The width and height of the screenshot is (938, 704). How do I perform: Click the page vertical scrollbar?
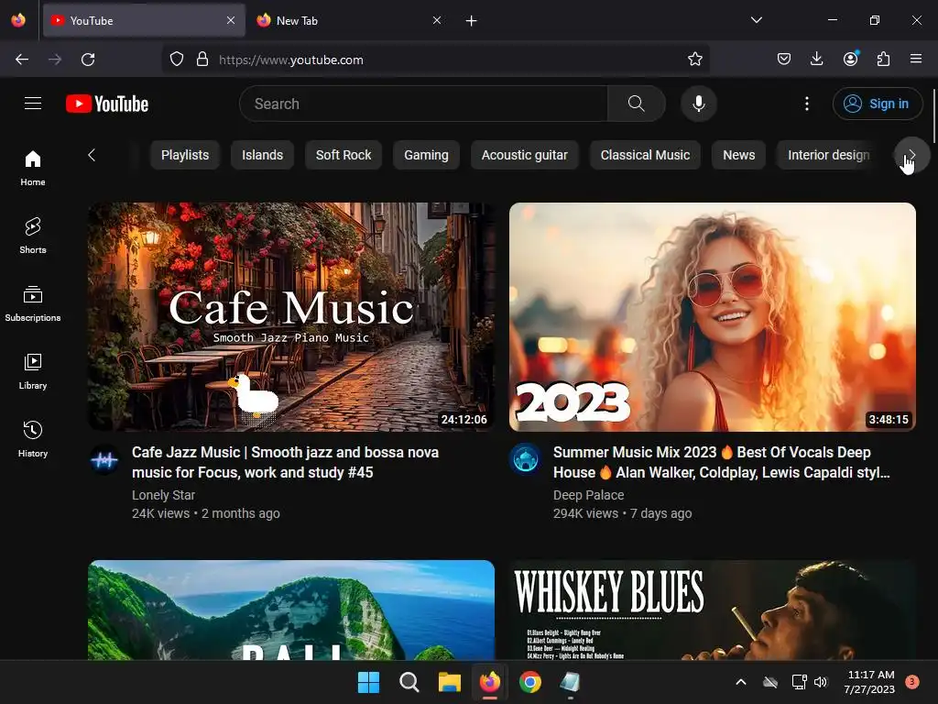click(933, 117)
